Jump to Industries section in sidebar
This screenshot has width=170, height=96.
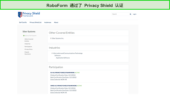tap(27, 44)
